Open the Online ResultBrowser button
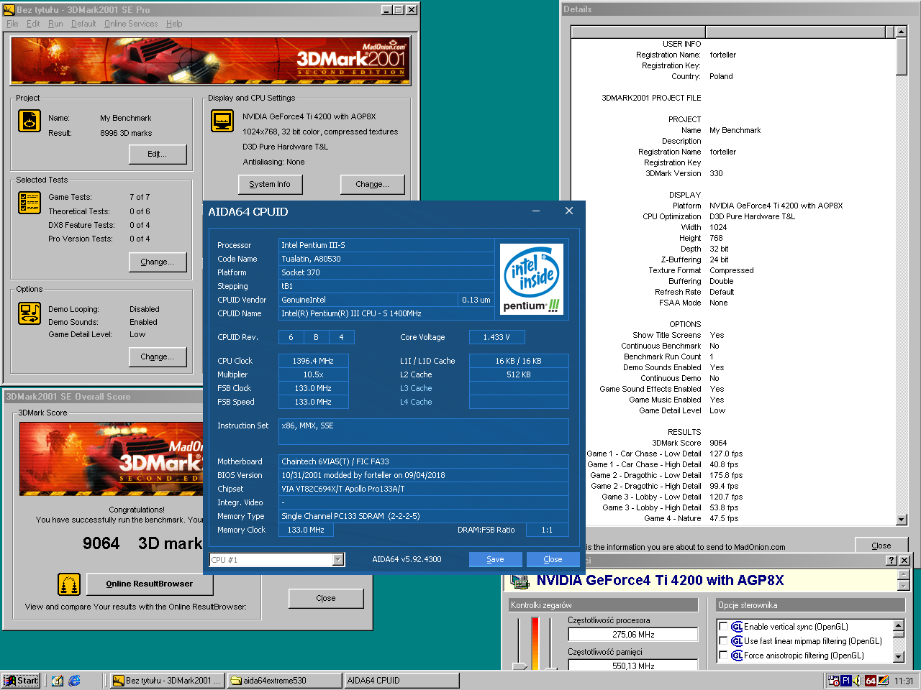The height and width of the screenshot is (690, 921). pos(150,584)
